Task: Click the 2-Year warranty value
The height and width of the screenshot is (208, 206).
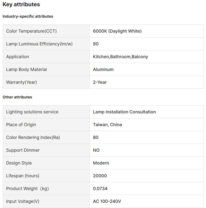Action: [100, 82]
